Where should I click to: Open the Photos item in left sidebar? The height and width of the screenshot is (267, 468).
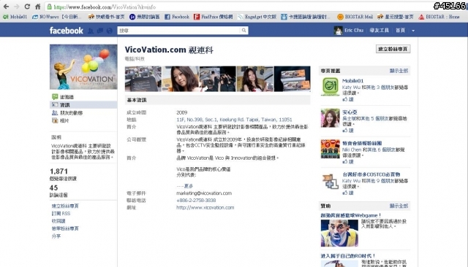pyautogui.click(x=61, y=120)
